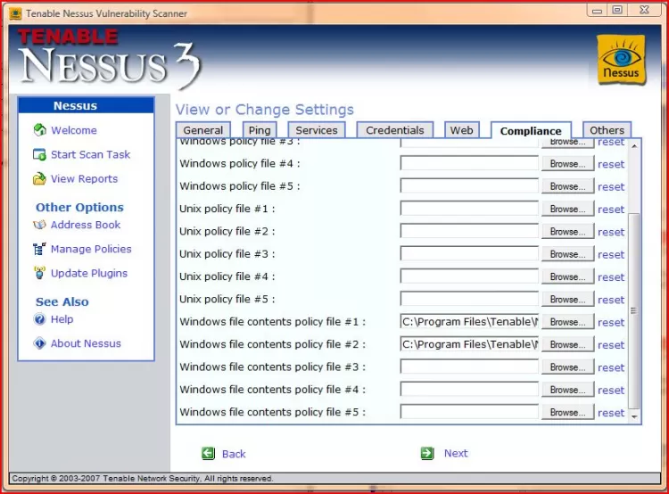Screen dimensions: 669x494
Task: Click the Nessus eye logo badge
Action: pyautogui.click(x=621, y=60)
